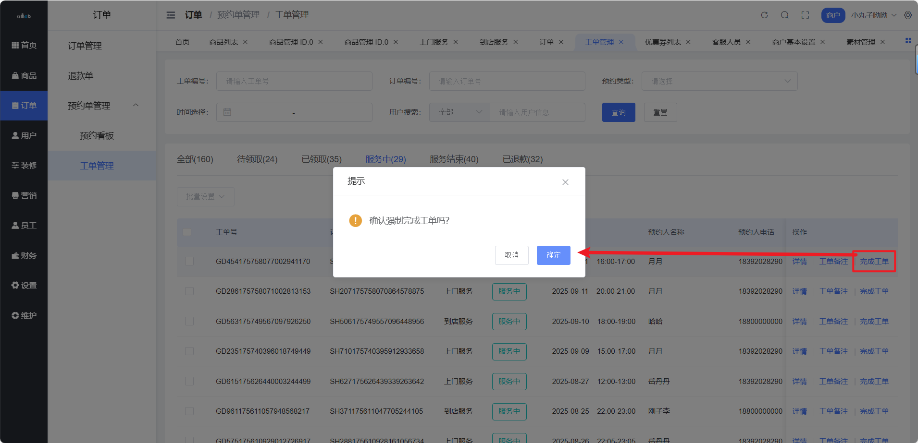Open the 预约类型 dropdown
Viewport: 918px width, 443px height.
719,81
